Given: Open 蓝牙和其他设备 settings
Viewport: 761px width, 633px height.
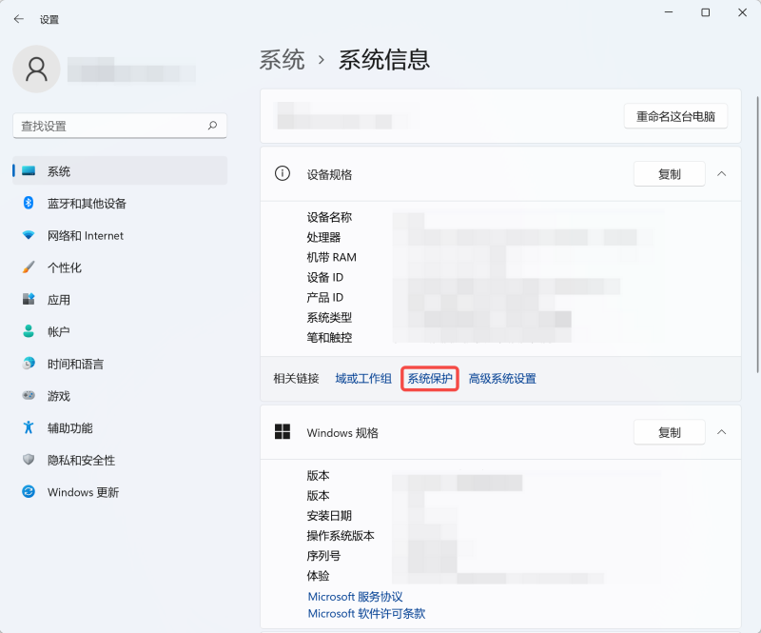Looking at the screenshot, I should [x=120, y=203].
